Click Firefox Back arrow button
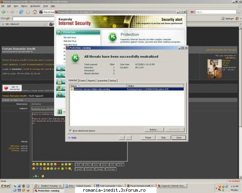242x193 pixels. pyautogui.click(x=4, y=12)
